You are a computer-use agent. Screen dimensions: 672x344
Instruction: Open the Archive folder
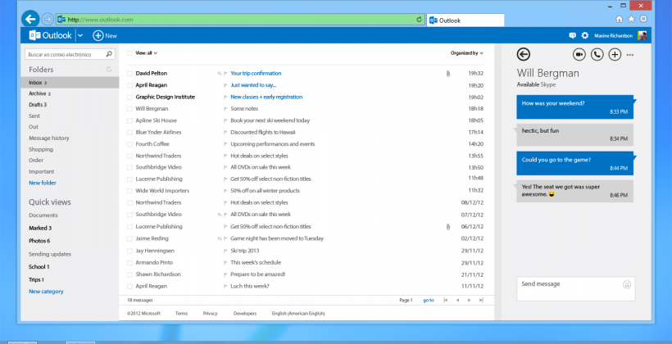pos(39,93)
